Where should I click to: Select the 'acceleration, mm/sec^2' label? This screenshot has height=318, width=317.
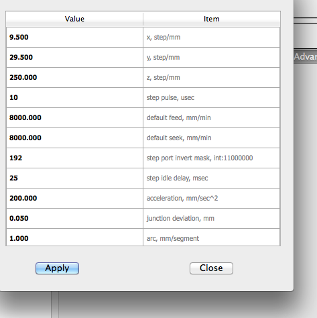182,199
